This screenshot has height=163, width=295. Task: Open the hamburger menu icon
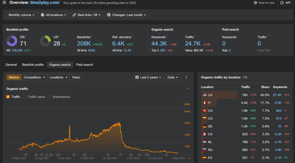tap(4, 3)
